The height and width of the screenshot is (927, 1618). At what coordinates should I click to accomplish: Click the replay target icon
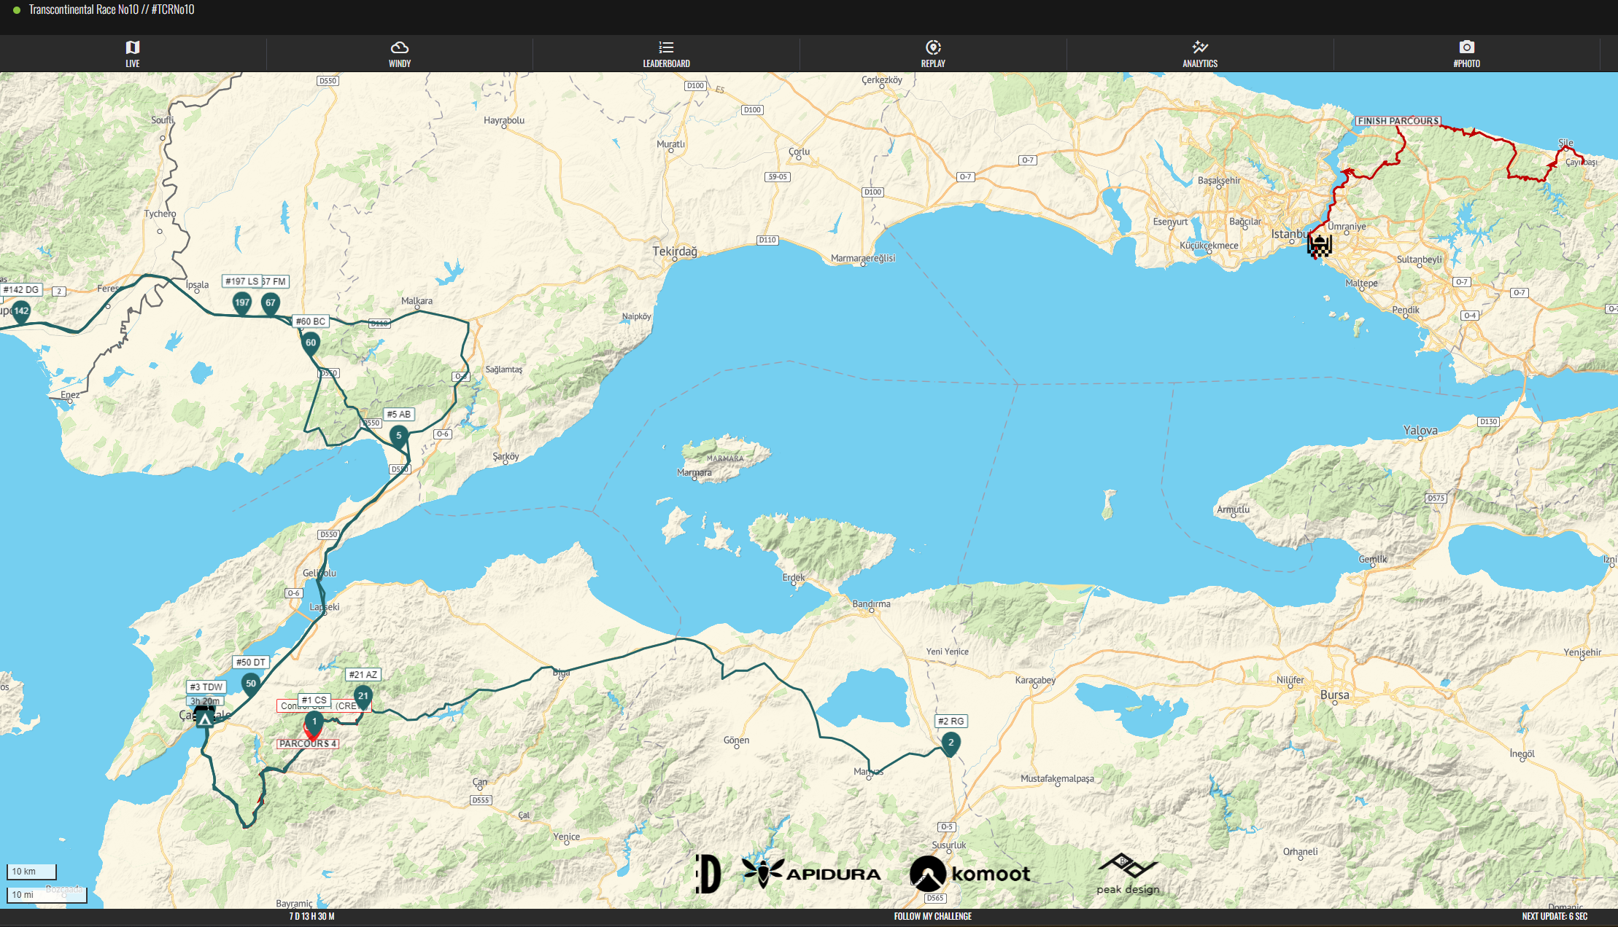point(933,47)
